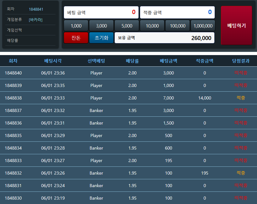The height and width of the screenshot is (204, 257).
Task: Select round 1848830 in the history table
Action: (x=13, y=198)
